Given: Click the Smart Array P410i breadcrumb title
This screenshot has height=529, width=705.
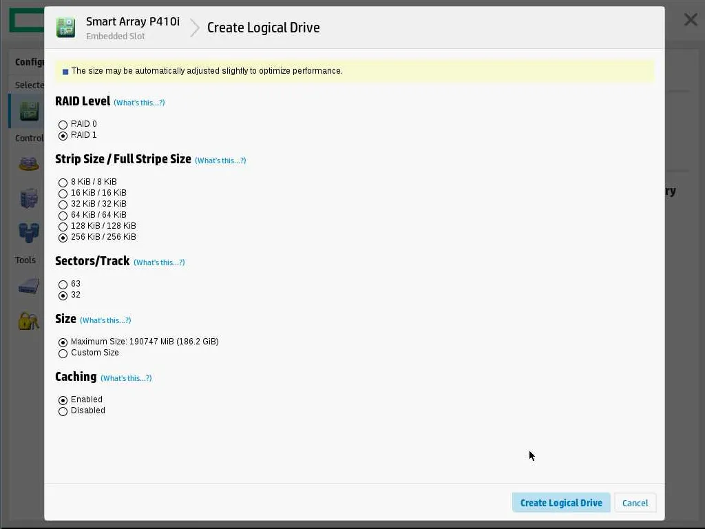Looking at the screenshot, I should point(133,21).
